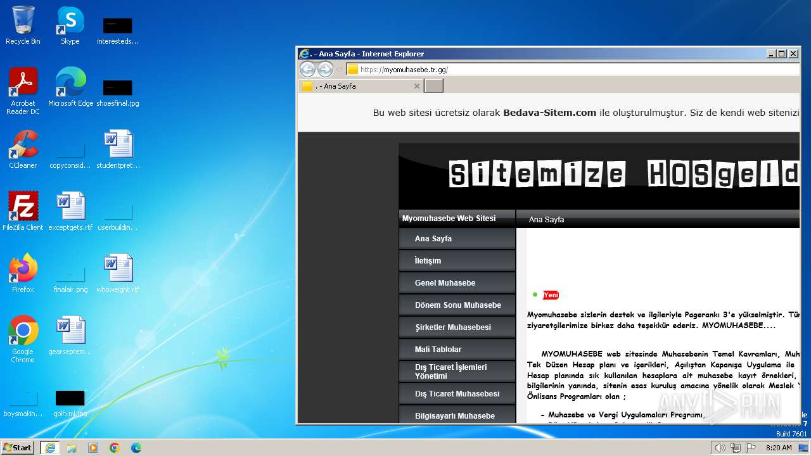Viewport: 811px width, 456px height.
Task: Open Dış Ticaret Muhasebesi menu item
Action: (x=457, y=394)
